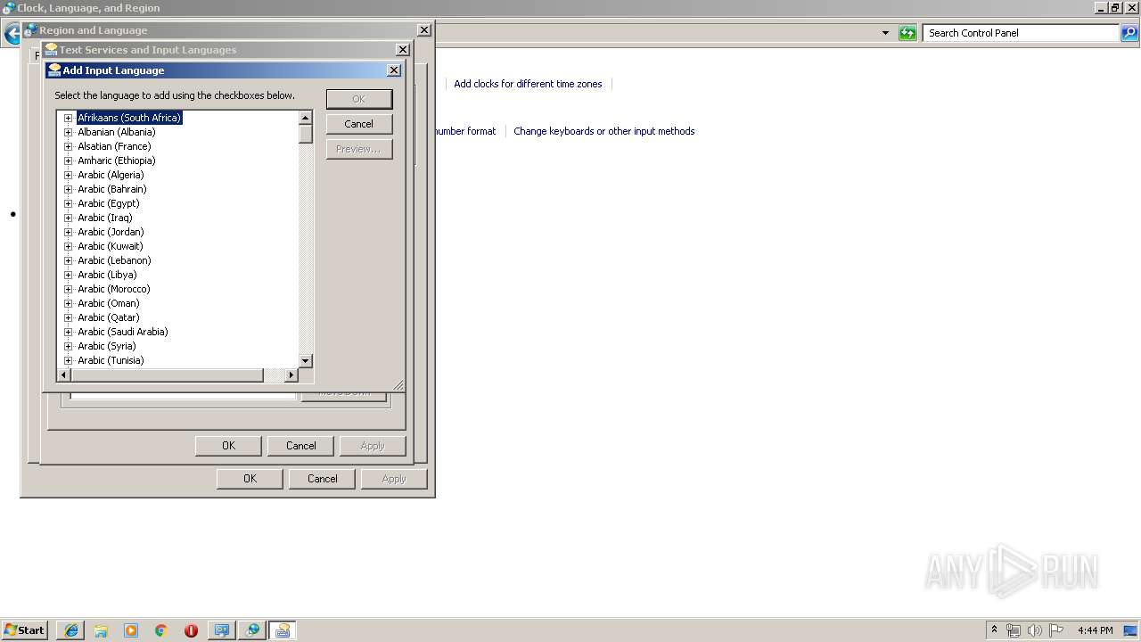
Task: Close the Add Input Language dialog
Action: click(394, 70)
